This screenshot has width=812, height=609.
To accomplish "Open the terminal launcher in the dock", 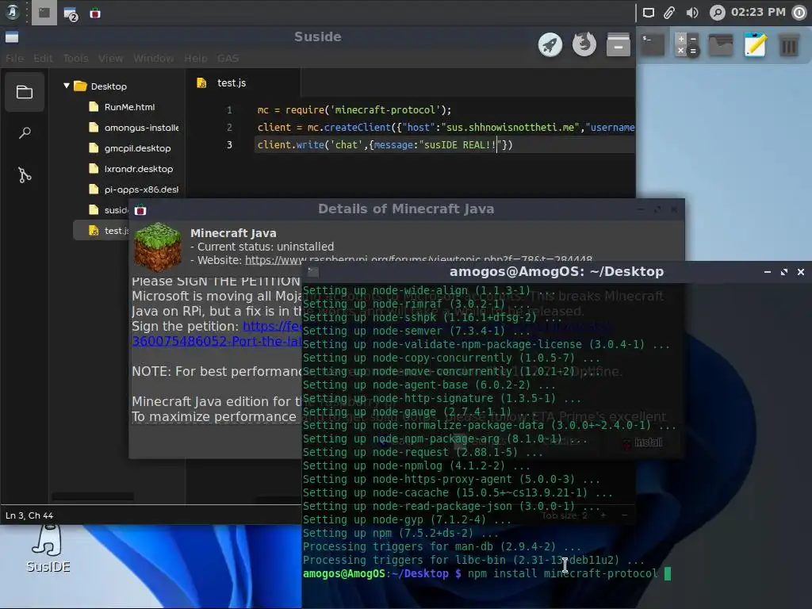I will 653,44.
